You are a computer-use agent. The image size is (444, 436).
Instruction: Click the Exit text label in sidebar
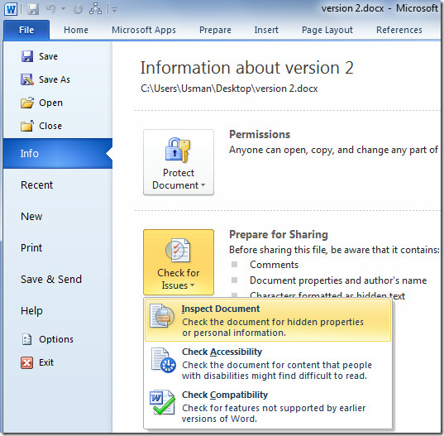(x=46, y=362)
